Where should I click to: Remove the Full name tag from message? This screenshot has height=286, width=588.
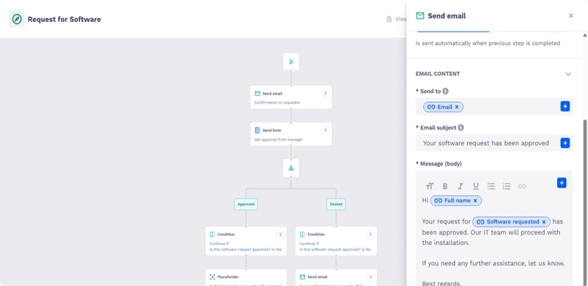click(x=475, y=201)
